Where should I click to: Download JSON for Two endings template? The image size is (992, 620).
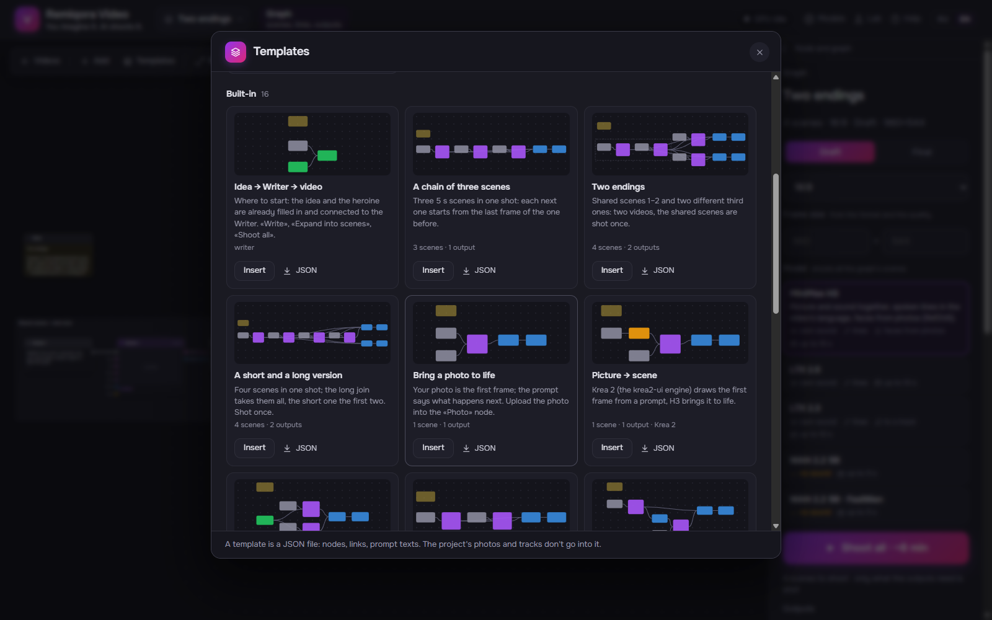pyautogui.click(x=658, y=270)
